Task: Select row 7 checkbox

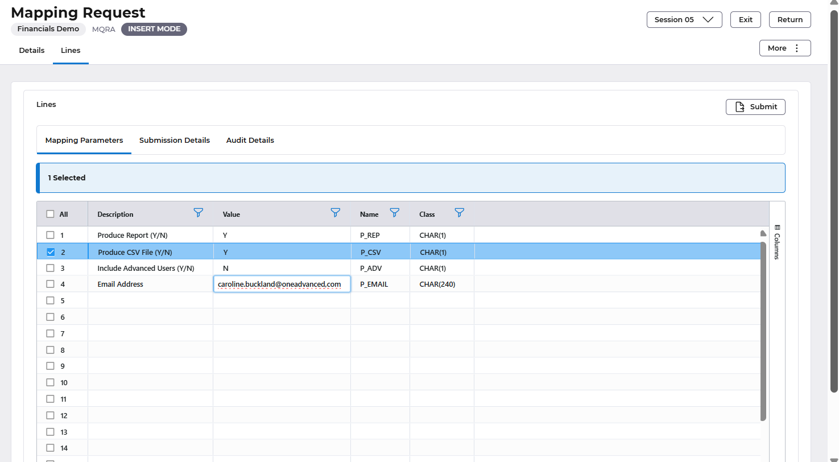Action: click(50, 333)
